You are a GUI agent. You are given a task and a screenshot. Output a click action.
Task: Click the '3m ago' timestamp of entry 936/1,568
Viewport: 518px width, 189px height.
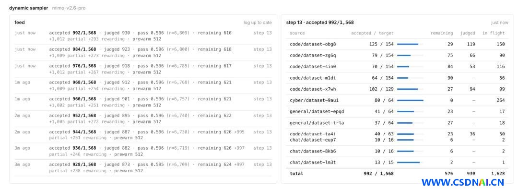coord(22,148)
